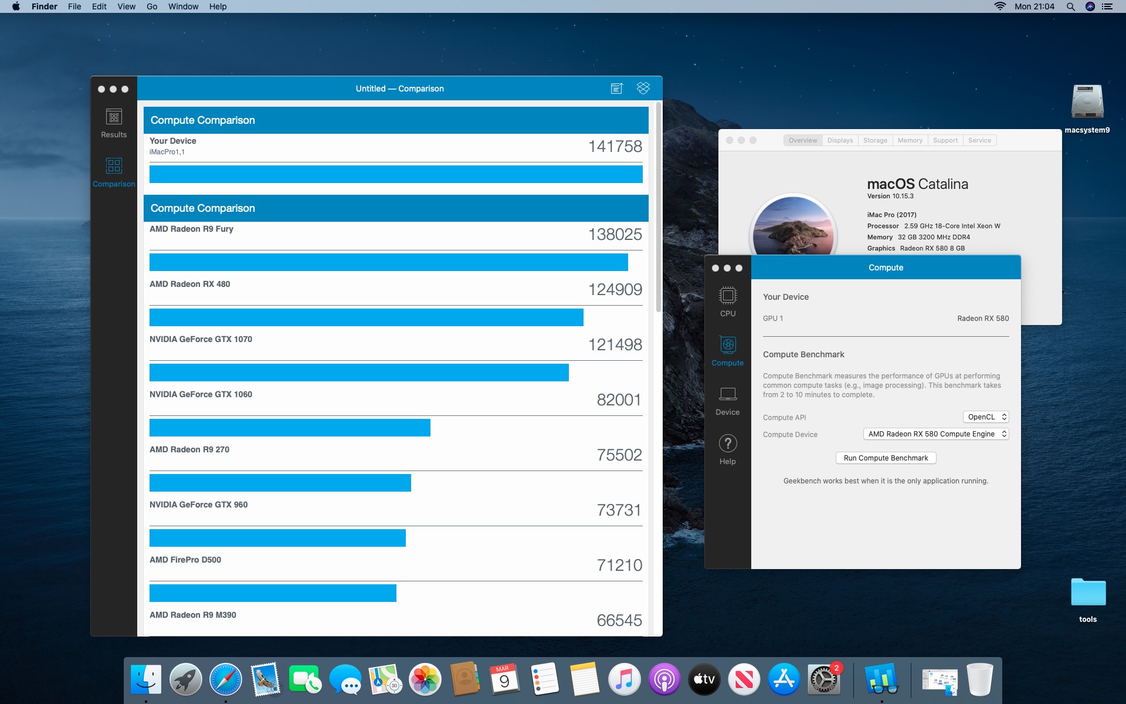Open the Geekbench Help section
The width and height of the screenshot is (1126, 704).
(x=727, y=449)
